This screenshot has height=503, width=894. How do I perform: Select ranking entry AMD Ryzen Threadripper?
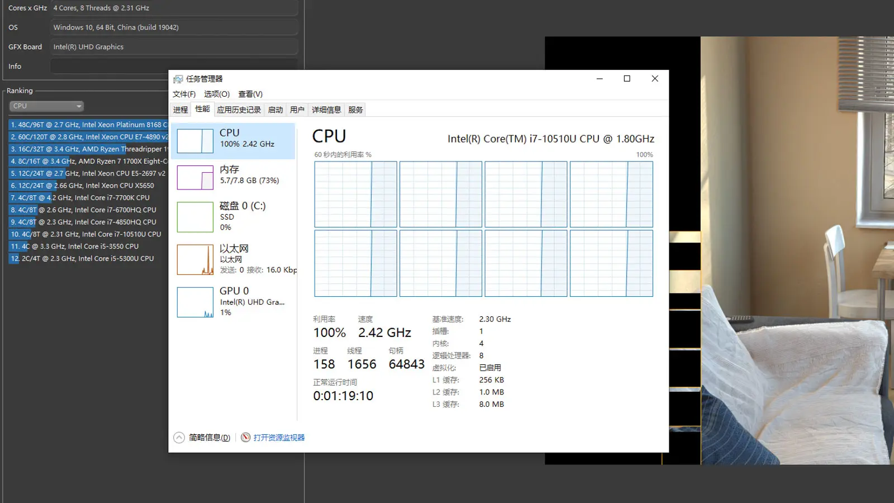[88, 149]
